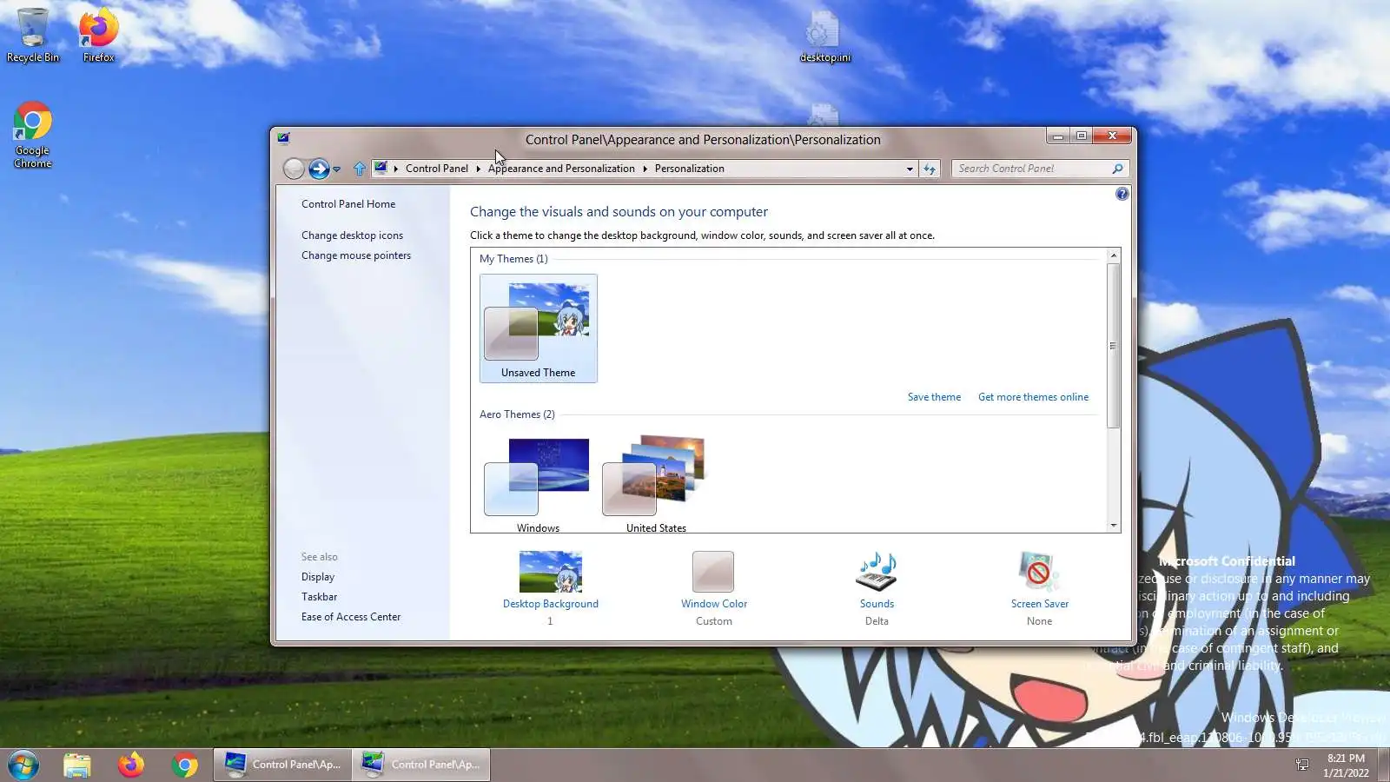This screenshot has width=1390, height=782.
Task: Select the United States Aero theme
Action: [x=656, y=483]
